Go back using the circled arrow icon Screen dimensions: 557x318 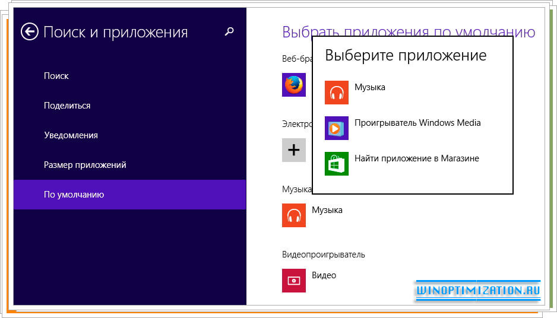click(x=30, y=31)
